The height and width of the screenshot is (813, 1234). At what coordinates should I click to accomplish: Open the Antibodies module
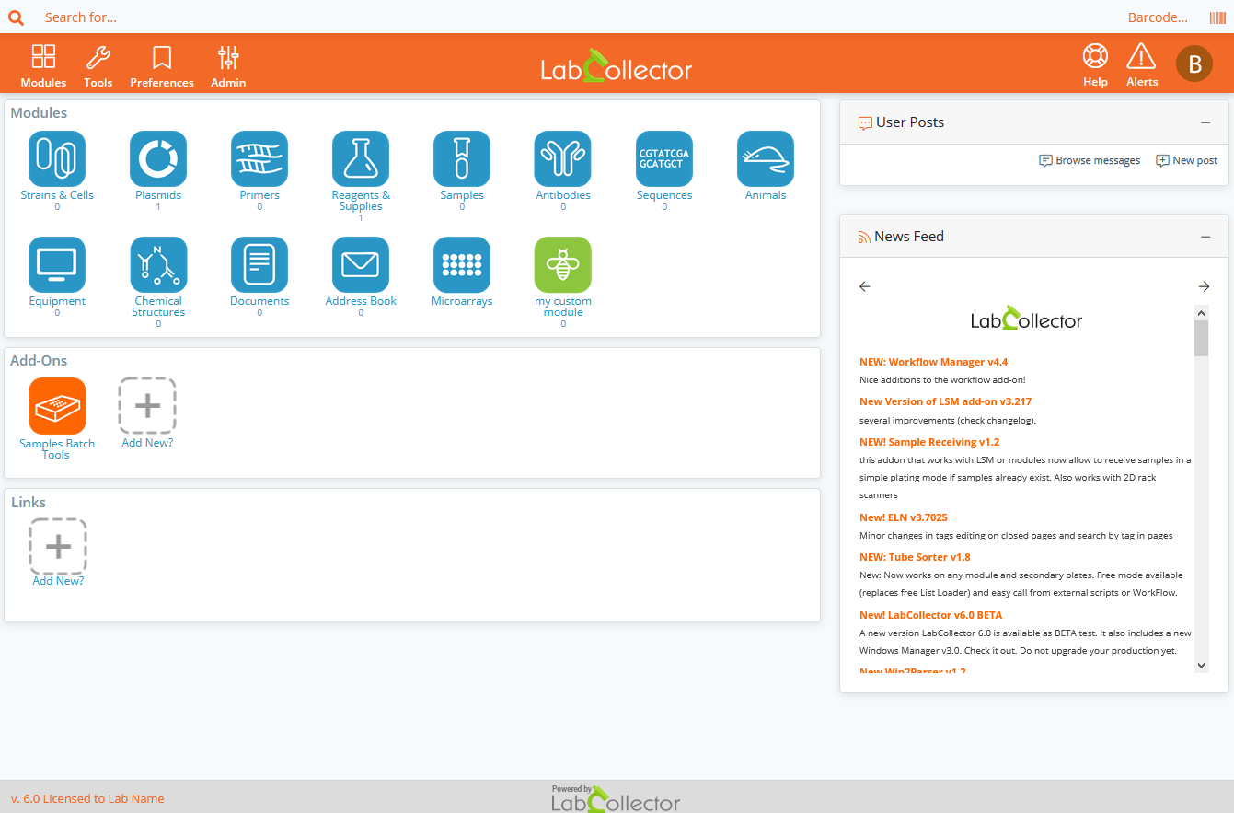click(x=563, y=159)
